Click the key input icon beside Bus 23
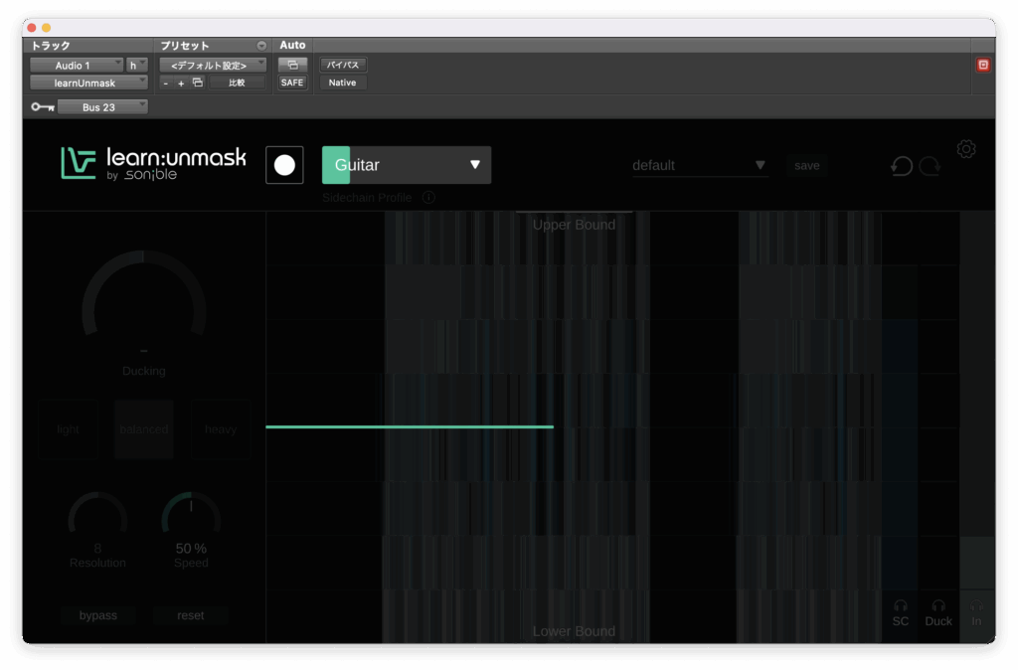The height and width of the screenshot is (670, 1018). (43, 107)
